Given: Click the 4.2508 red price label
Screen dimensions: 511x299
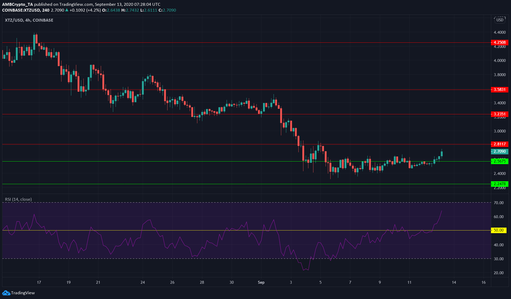Looking at the screenshot, I should 500,42.
